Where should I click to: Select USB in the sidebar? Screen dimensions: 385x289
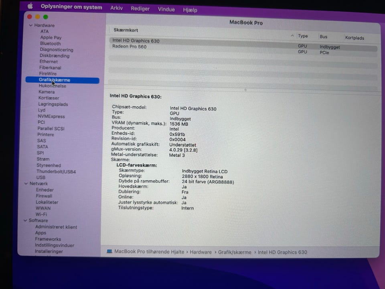pos(41,177)
